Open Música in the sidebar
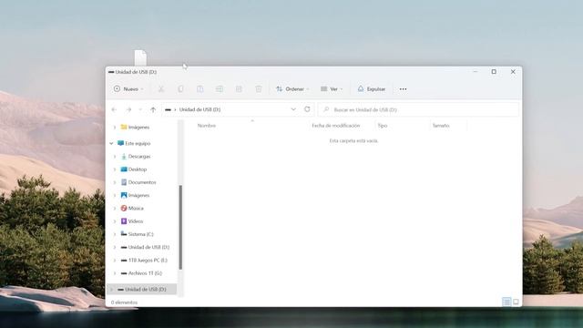The image size is (583, 328). pyautogui.click(x=132, y=209)
